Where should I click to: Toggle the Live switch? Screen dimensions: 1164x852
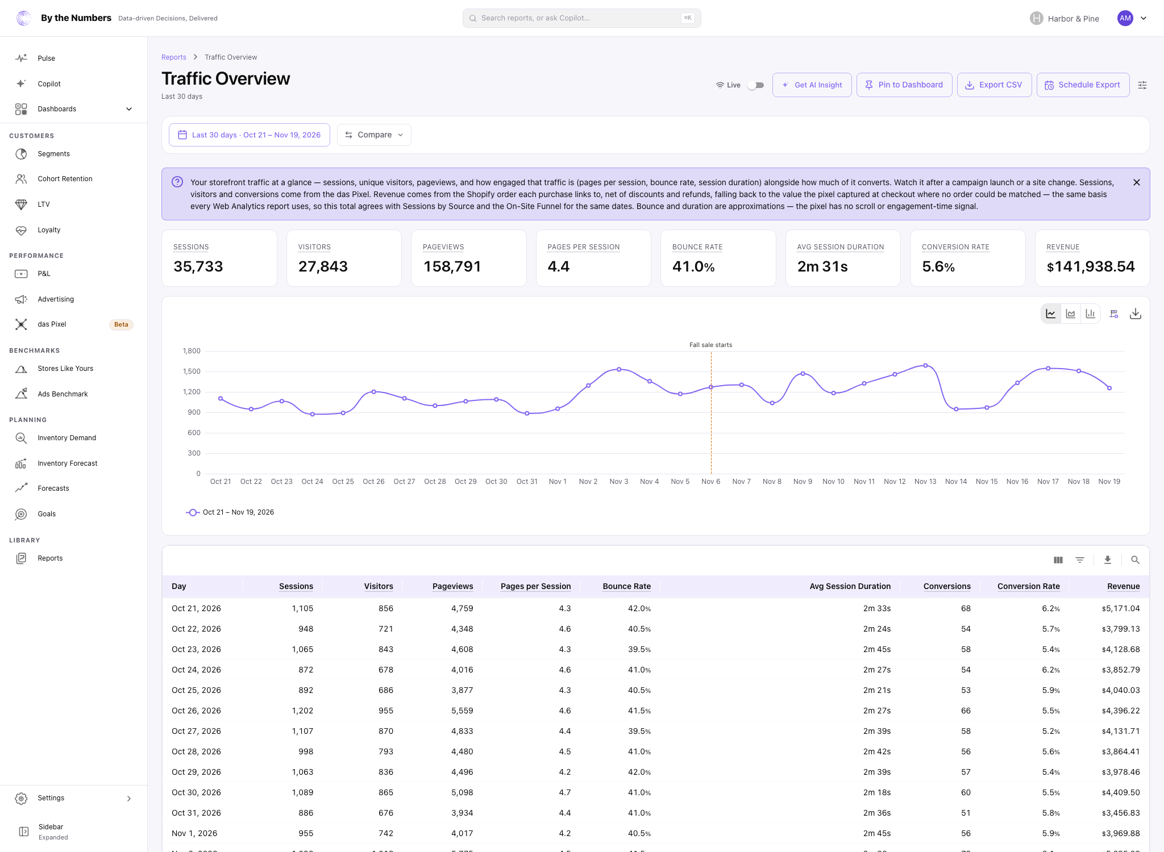point(755,85)
